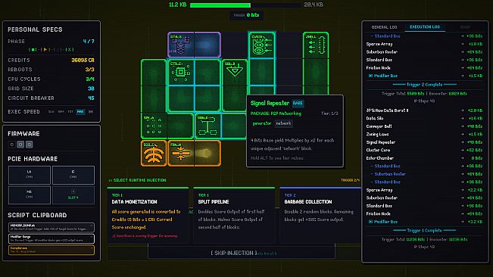The height and width of the screenshot is (277, 493).
Task: Click the Trigger bits counter below the progress bar
Action: [246, 15]
